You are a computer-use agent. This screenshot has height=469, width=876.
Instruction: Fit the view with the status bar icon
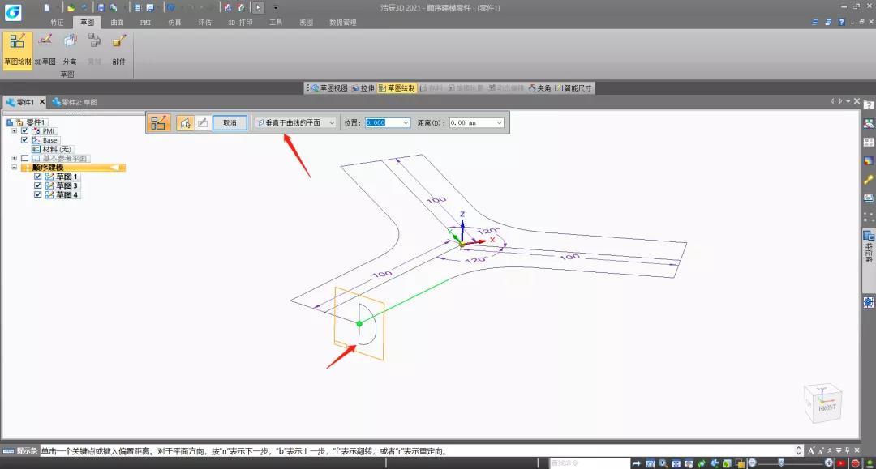pyautogui.click(x=676, y=463)
